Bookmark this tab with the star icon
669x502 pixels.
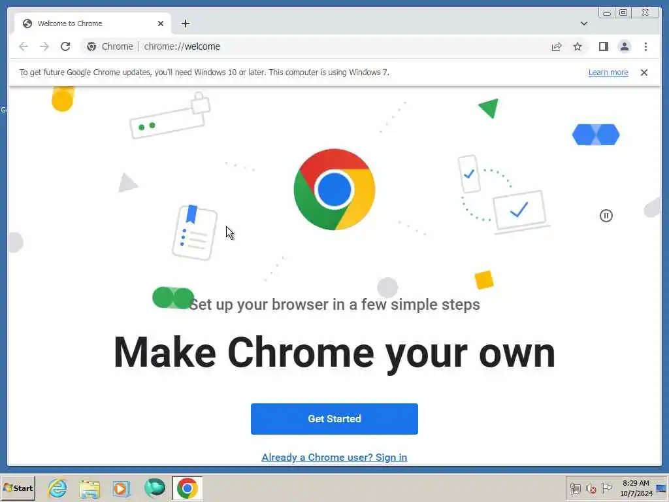point(578,46)
